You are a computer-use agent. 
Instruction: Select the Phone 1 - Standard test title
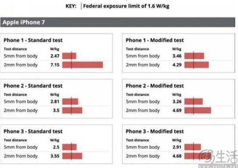tap(33, 40)
